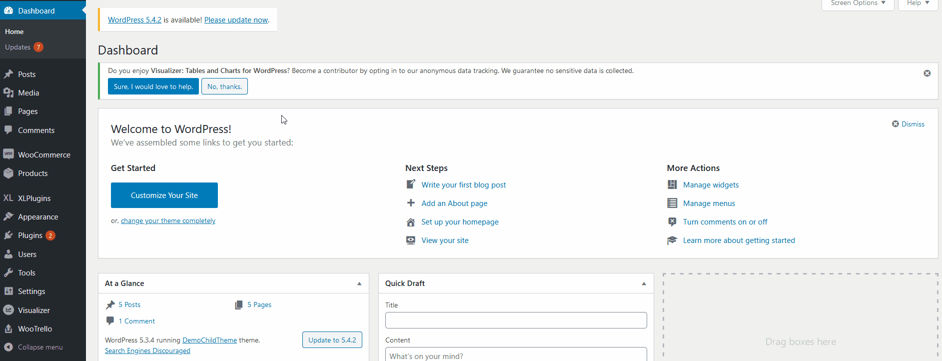Follow the Please update now link

pos(236,20)
